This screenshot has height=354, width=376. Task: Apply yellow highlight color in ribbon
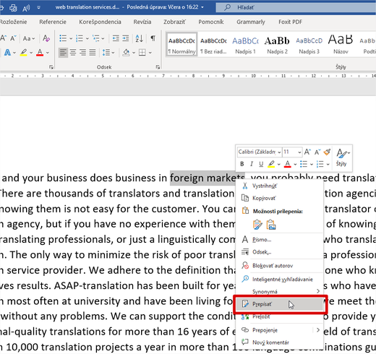23,52
